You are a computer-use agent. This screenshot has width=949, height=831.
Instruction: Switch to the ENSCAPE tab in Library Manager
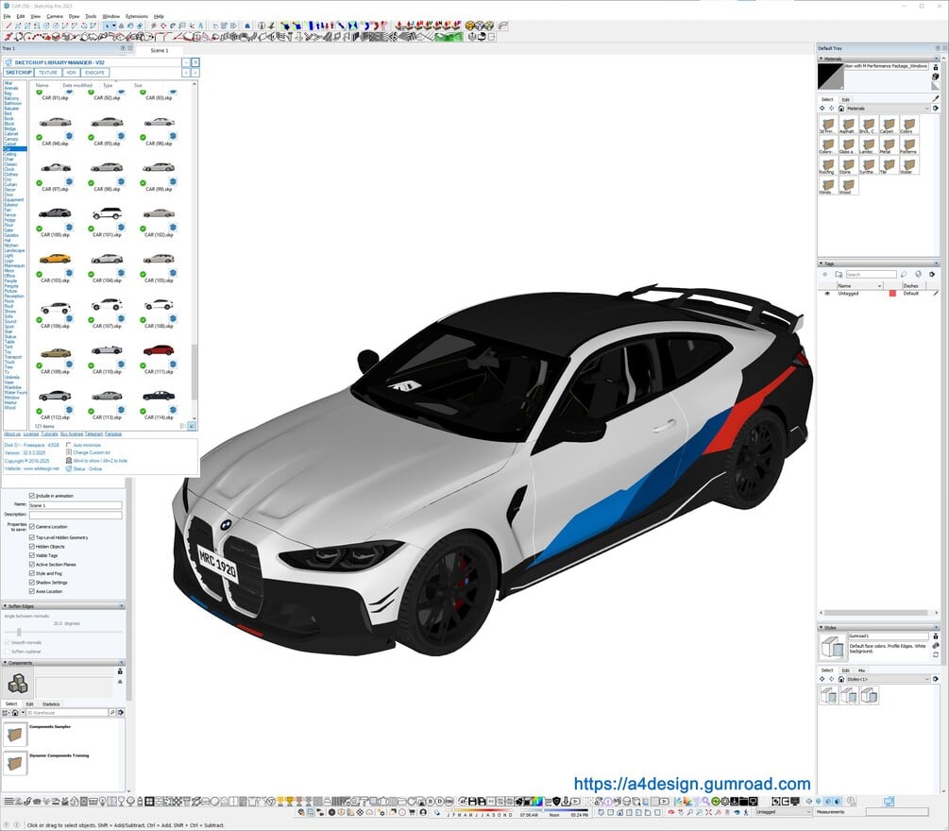pos(94,73)
